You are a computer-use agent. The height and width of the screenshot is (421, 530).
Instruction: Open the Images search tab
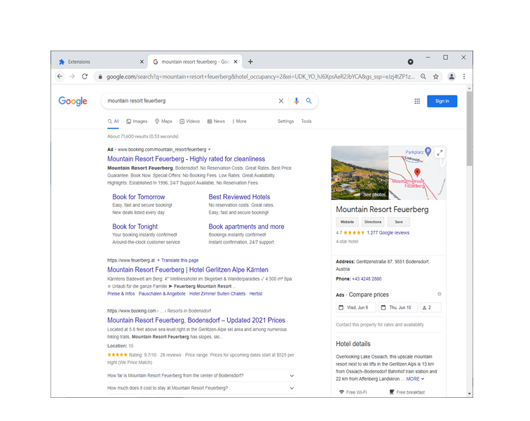[137, 121]
